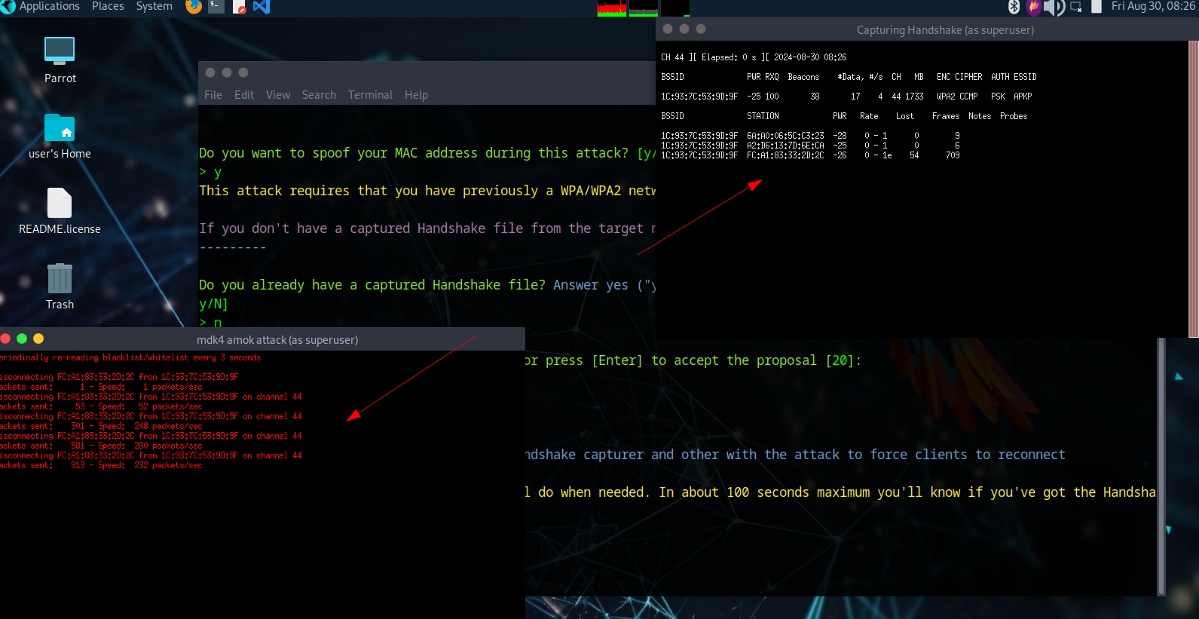Click the red CPU system monitor graph
1199x619 pixels.
[x=612, y=8]
